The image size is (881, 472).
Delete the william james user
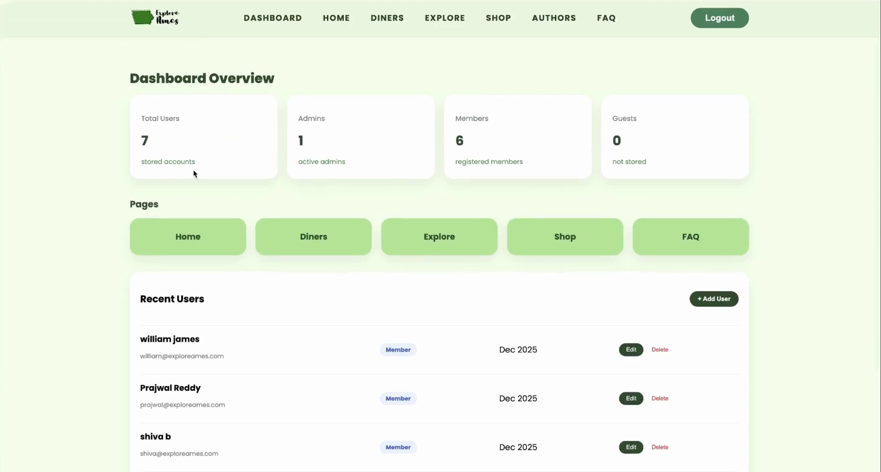coord(660,350)
